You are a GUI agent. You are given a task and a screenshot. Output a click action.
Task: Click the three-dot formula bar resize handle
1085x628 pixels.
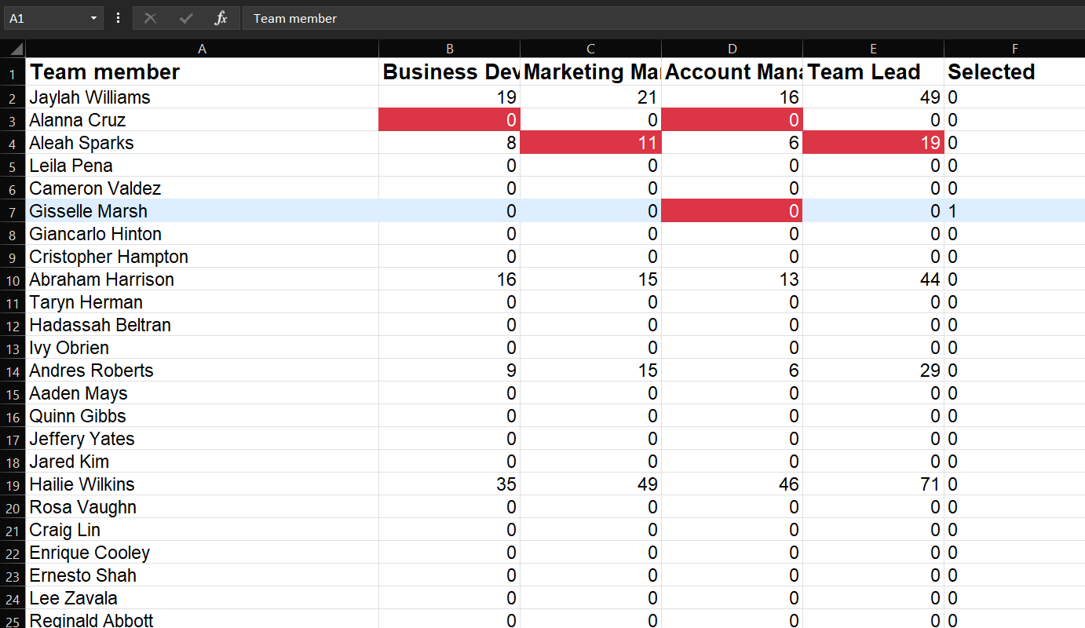(x=119, y=18)
